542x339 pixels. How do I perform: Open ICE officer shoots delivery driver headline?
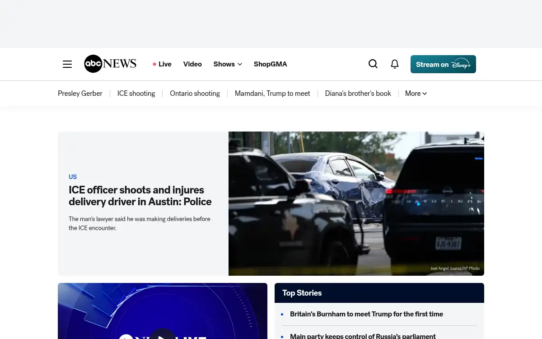pyautogui.click(x=140, y=196)
